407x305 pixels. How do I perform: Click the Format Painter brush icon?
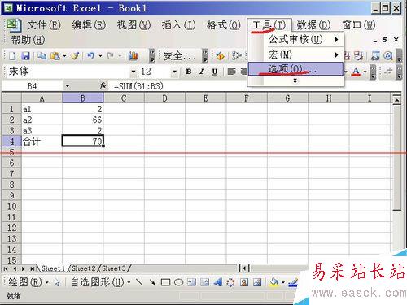(x=75, y=56)
